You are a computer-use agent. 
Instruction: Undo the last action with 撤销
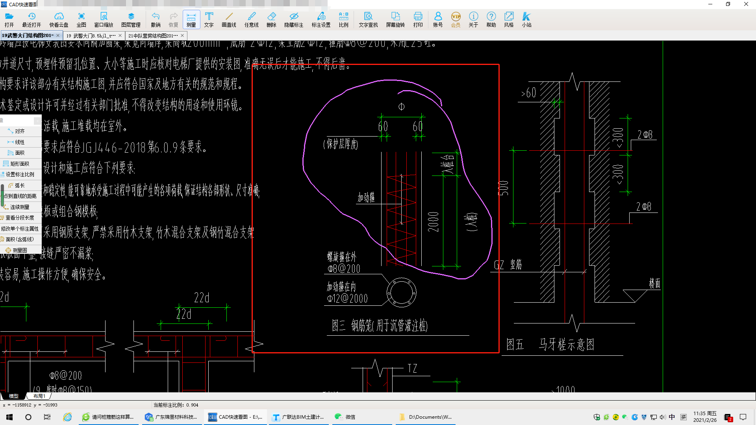pos(156,19)
